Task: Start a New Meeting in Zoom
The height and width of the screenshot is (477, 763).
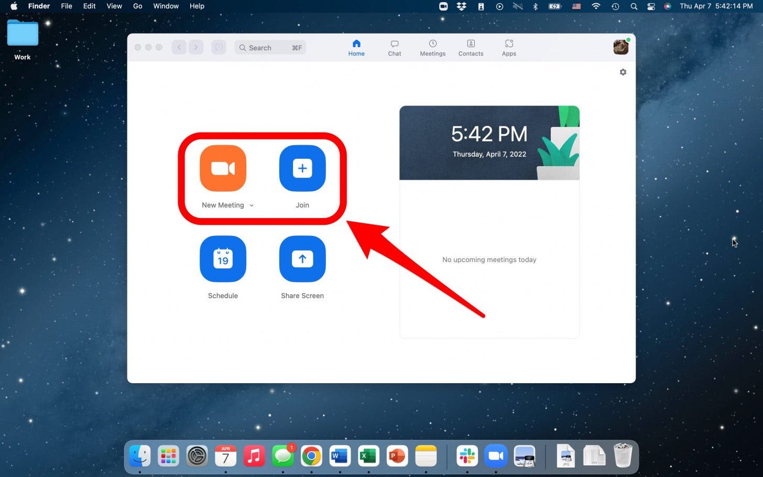Action: coord(223,168)
